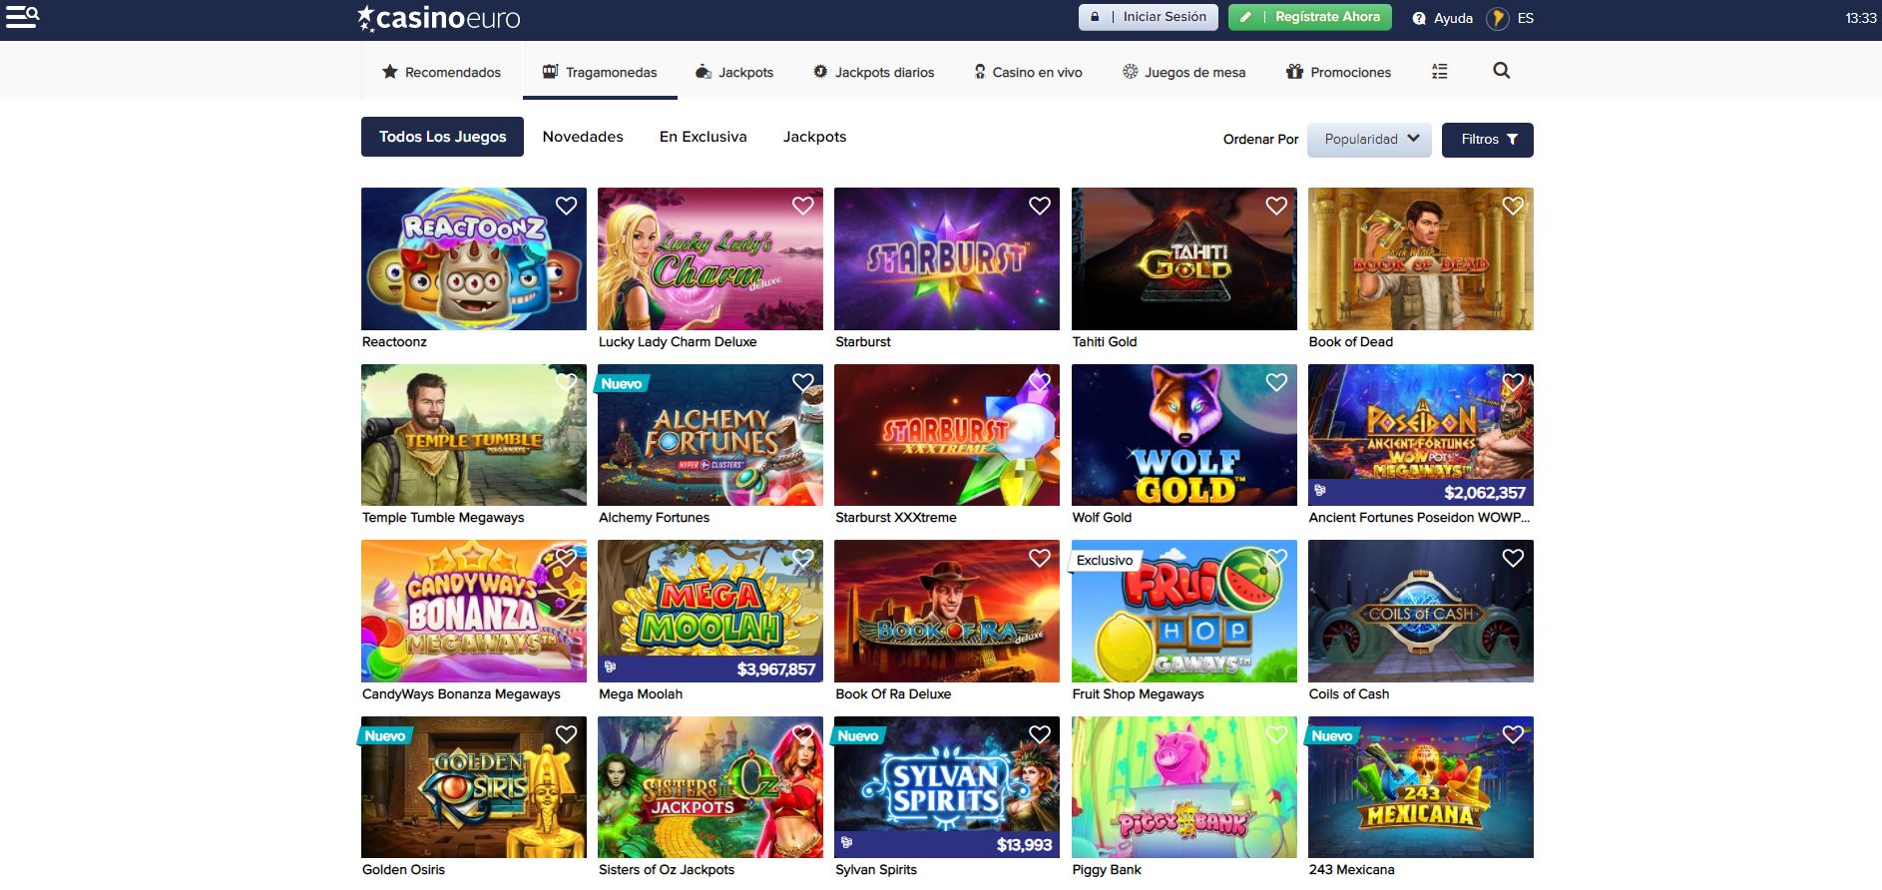Click Coils of Cash title text
Image resolution: width=1882 pixels, height=890 pixels.
(1349, 693)
